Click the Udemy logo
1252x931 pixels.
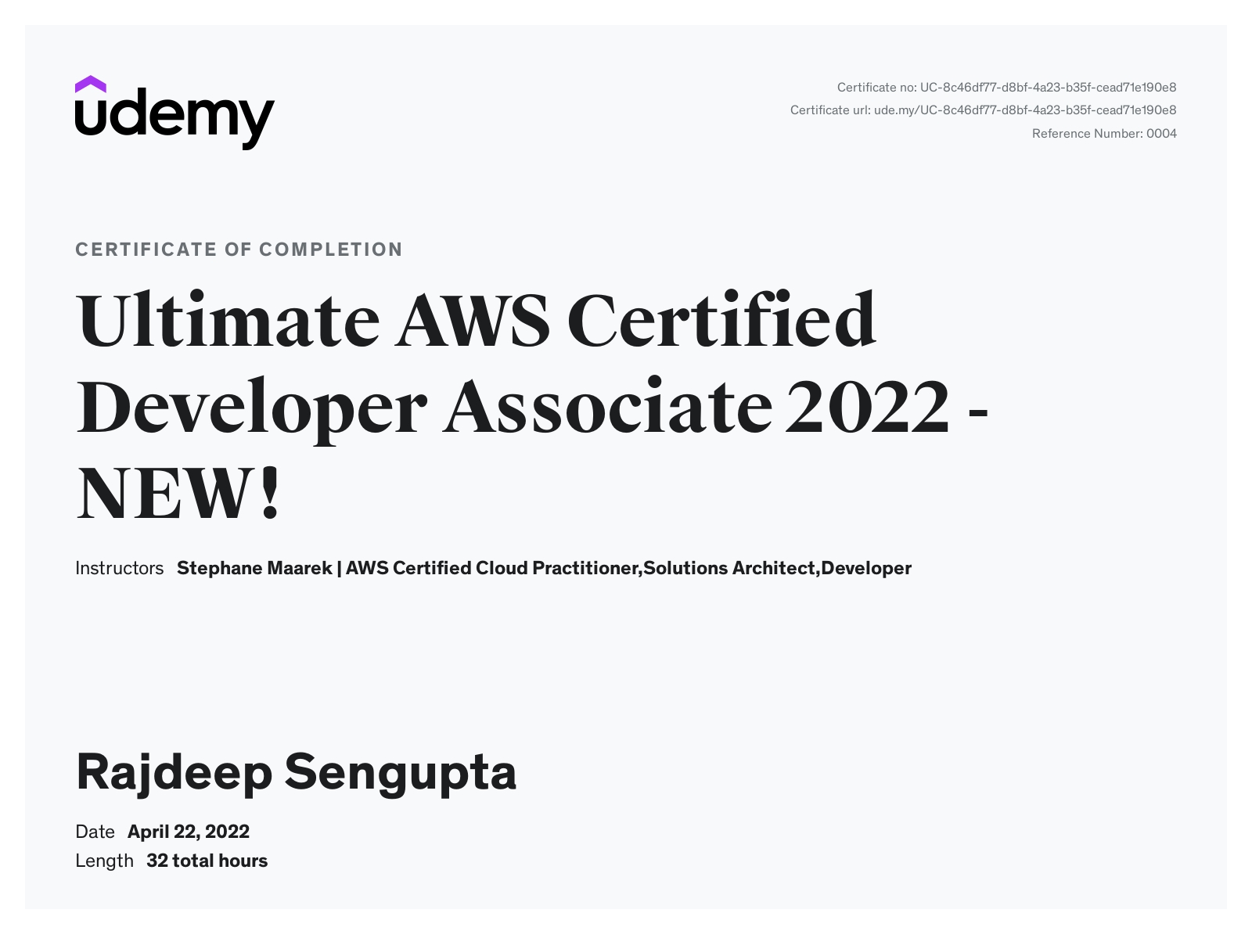click(x=174, y=113)
